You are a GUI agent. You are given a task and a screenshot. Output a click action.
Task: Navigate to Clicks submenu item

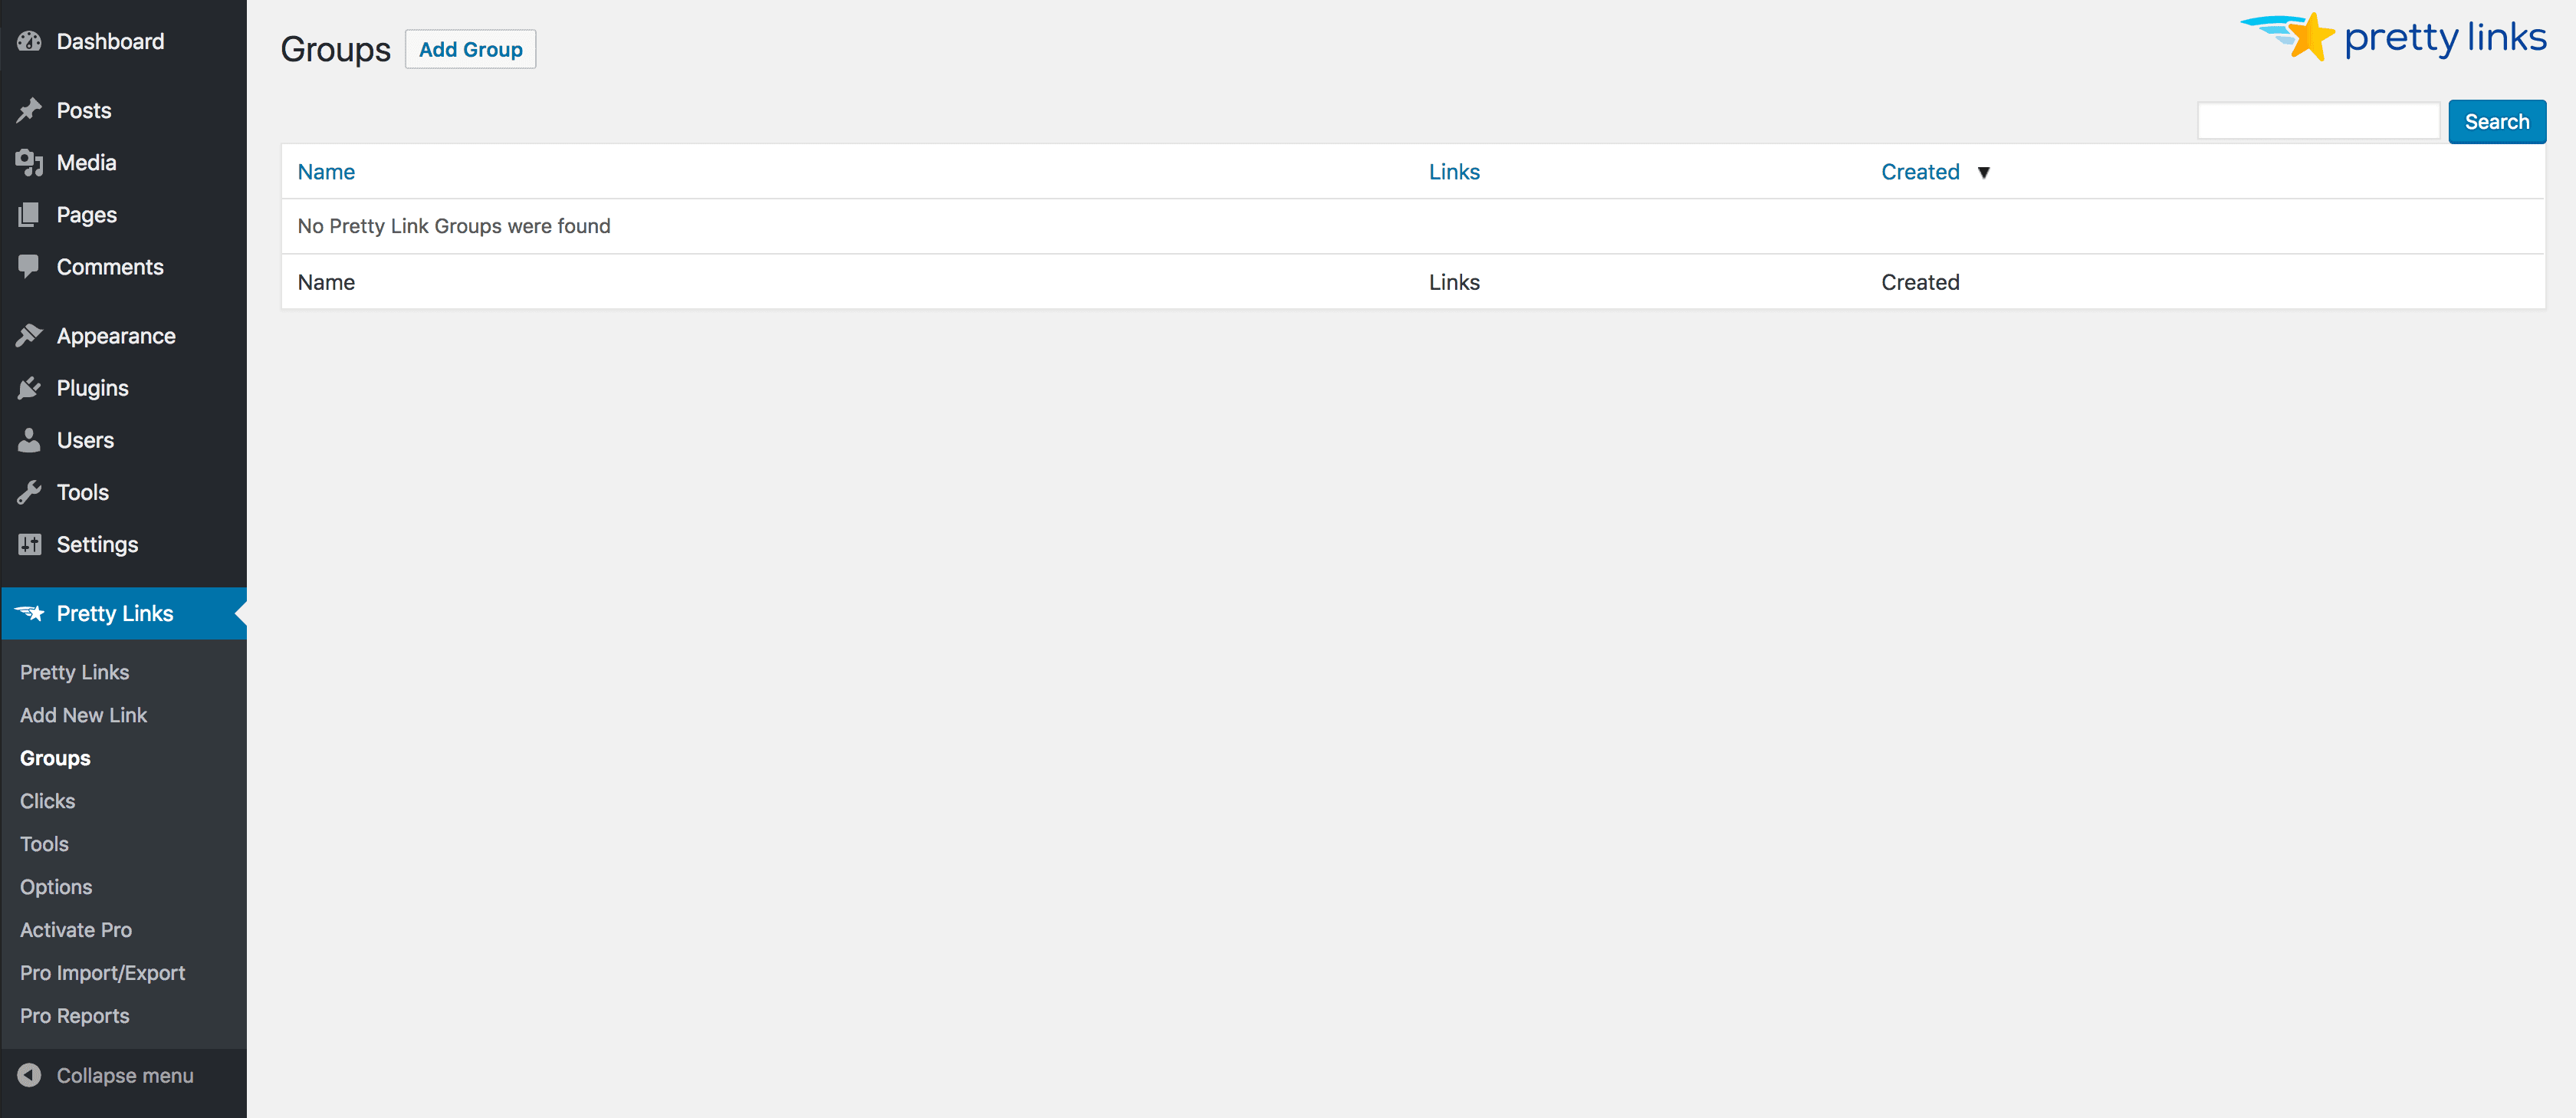point(48,801)
